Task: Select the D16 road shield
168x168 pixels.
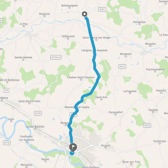Action: [x=6, y=90]
